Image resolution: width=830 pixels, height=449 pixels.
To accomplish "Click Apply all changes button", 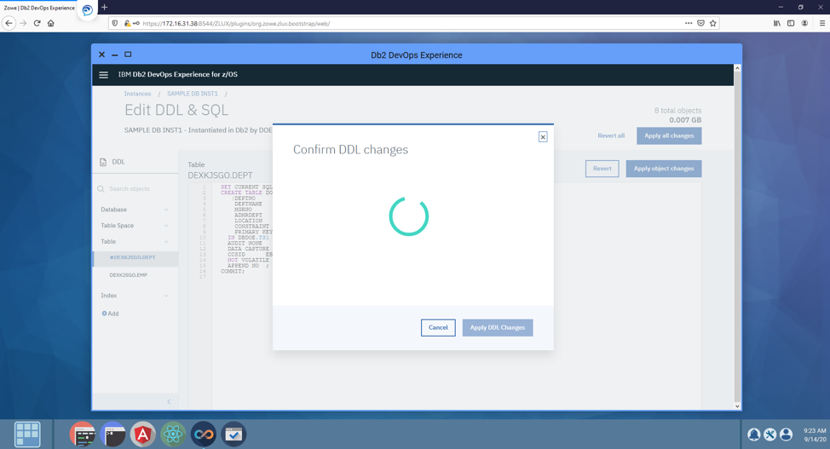I will [x=669, y=136].
